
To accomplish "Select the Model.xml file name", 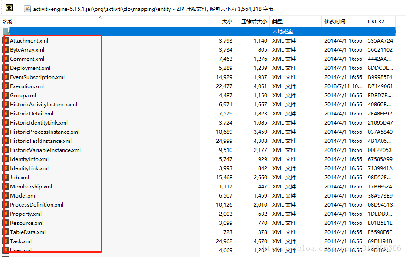I will 23,196.
